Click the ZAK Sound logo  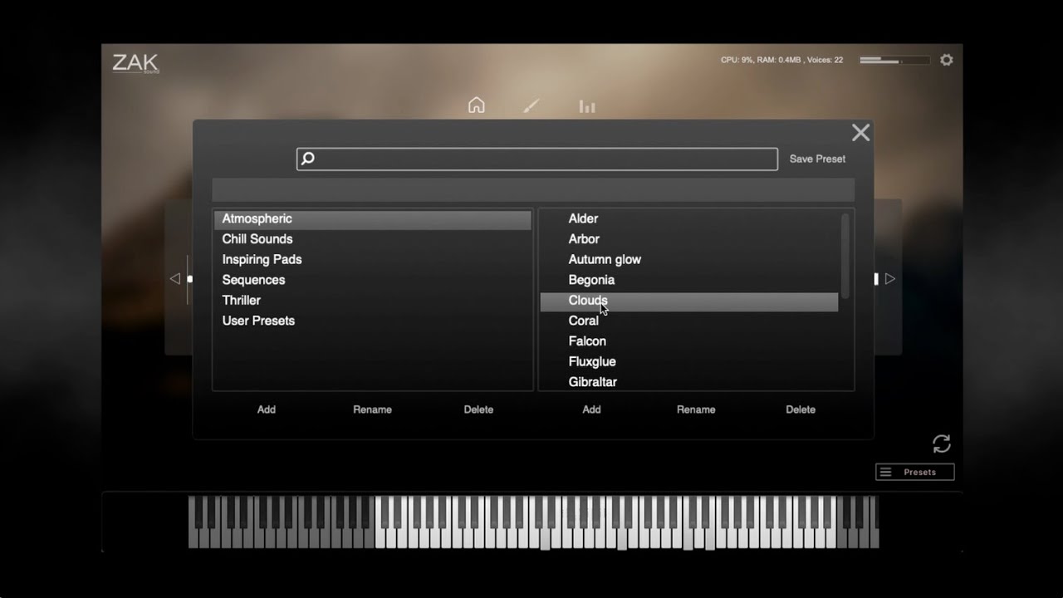(x=135, y=63)
